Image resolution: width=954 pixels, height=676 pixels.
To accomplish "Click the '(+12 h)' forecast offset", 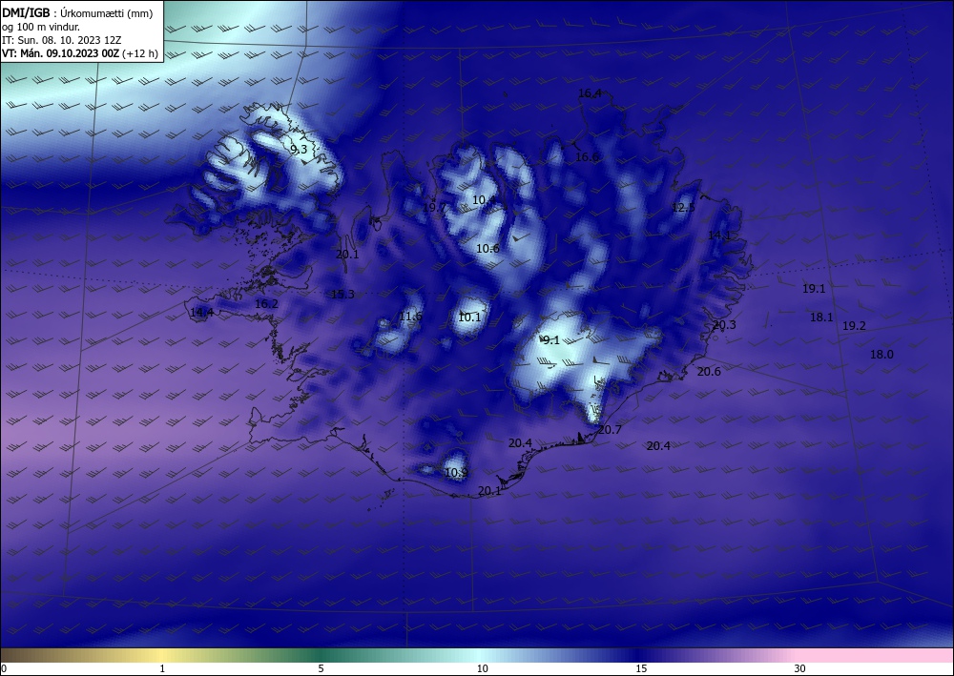I will 140,53.
